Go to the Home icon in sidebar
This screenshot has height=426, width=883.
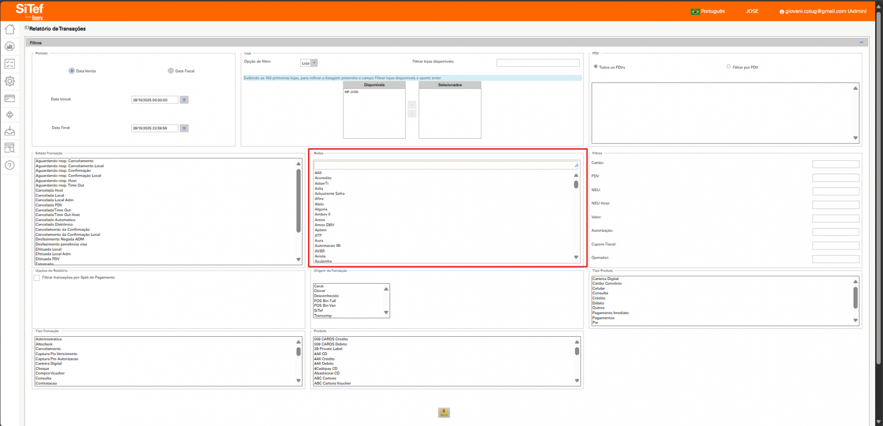point(9,29)
